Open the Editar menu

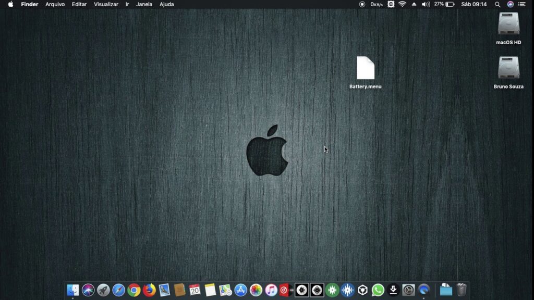(79, 4)
